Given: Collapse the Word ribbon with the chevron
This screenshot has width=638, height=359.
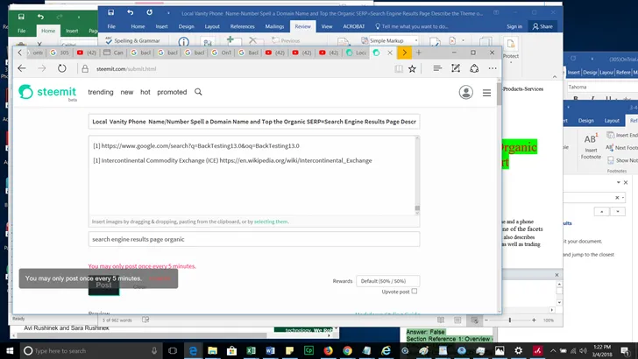Looking at the screenshot, I should coord(555,76).
